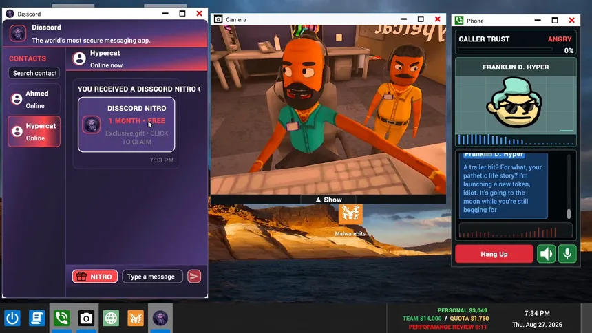592x333 pixels.
Task: Open the Malwarebits desktop shortcut
Action: pyautogui.click(x=350, y=220)
